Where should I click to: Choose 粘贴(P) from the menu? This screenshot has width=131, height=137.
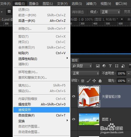coord(42,53)
